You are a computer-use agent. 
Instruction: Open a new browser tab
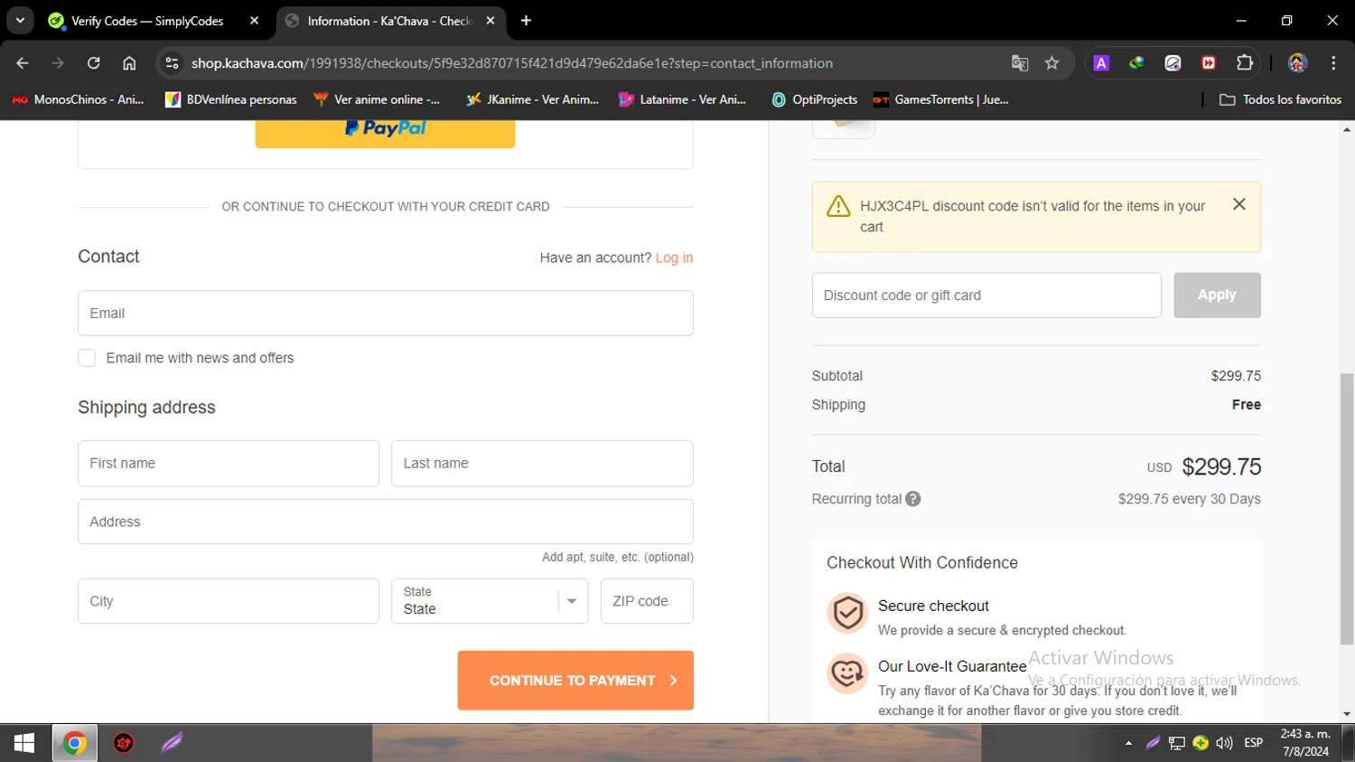[x=526, y=21]
